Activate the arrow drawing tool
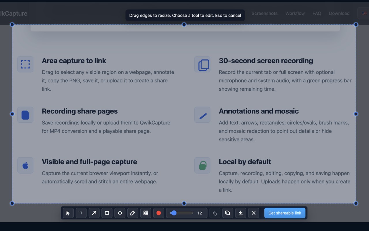369x231 pixels. pyautogui.click(x=94, y=213)
